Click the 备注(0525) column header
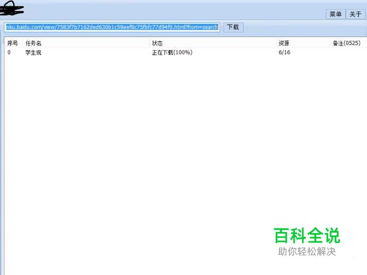Screen dimensions: 367x275 coord(346,43)
